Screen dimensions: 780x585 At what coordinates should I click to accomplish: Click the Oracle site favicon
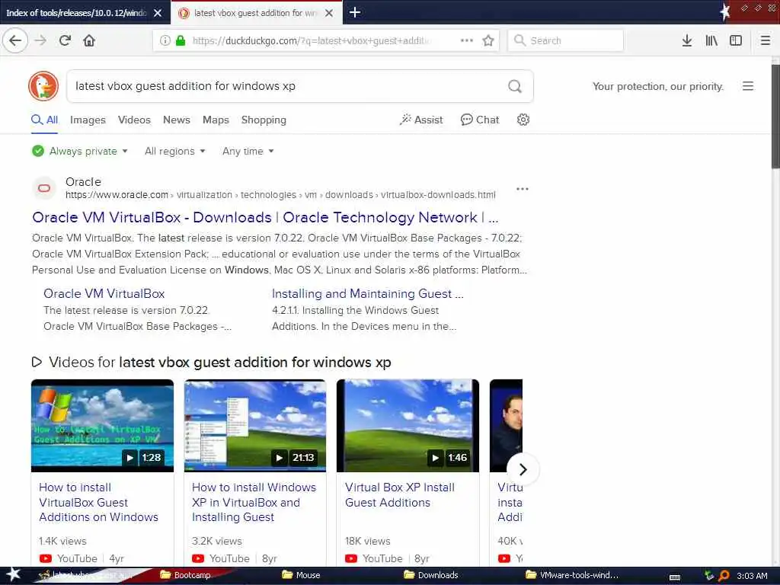tap(44, 188)
